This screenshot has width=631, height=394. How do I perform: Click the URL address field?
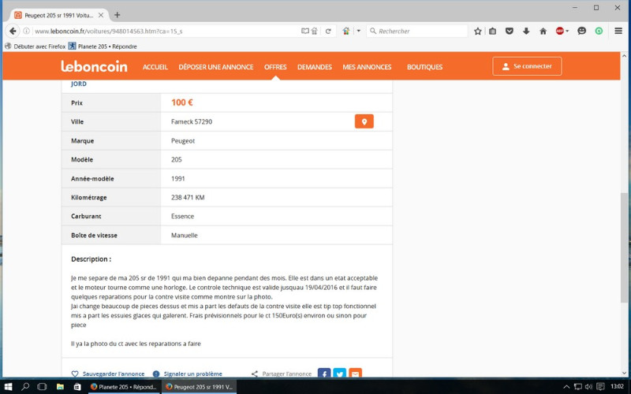point(166,31)
